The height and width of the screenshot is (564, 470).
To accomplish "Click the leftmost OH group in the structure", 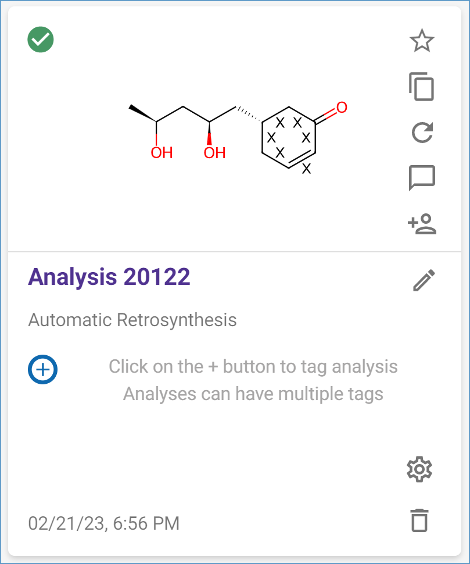I will click(162, 153).
